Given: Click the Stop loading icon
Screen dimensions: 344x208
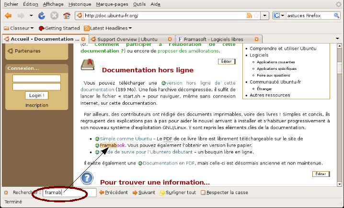Looking at the screenshot, I should click(x=54, y=15).
